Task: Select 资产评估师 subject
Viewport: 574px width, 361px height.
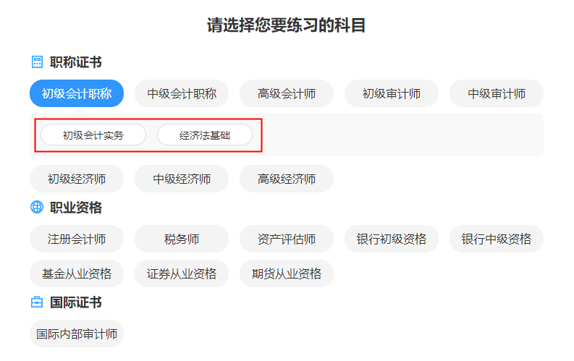Action: [x=287, y=239]
